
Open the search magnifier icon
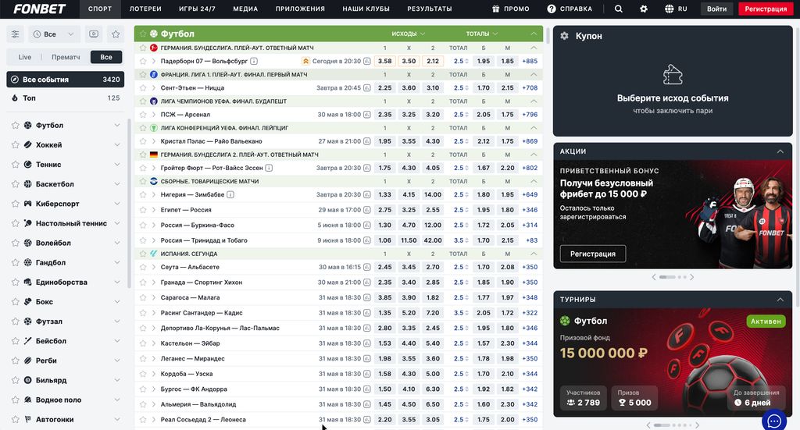pos(619,9)
